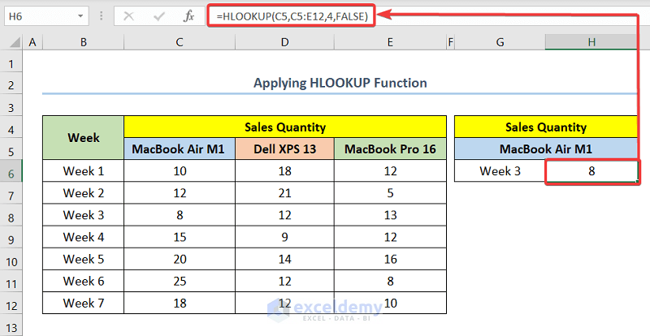Click the Week 3 MacBook Air value 8
The width and height of the screenshot is (650, 336).
(x=180, y=215)
